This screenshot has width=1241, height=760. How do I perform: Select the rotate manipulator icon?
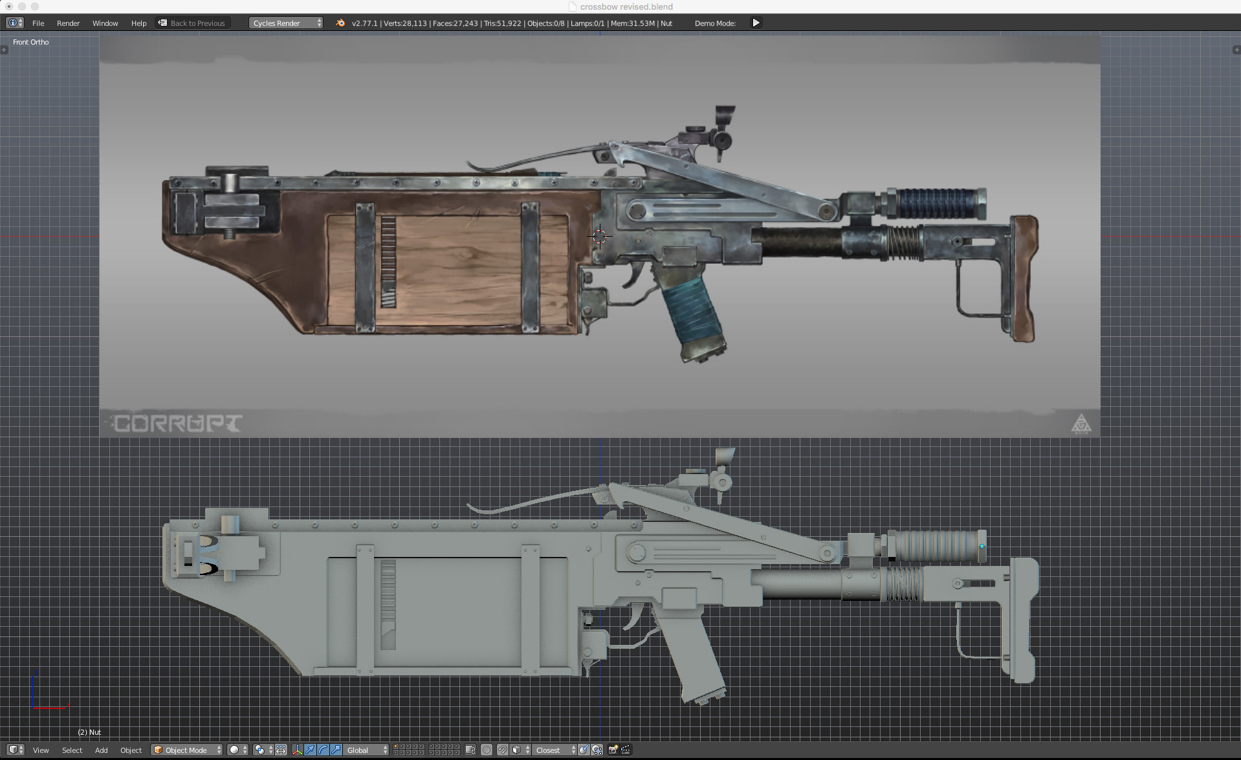click(323, 750)
